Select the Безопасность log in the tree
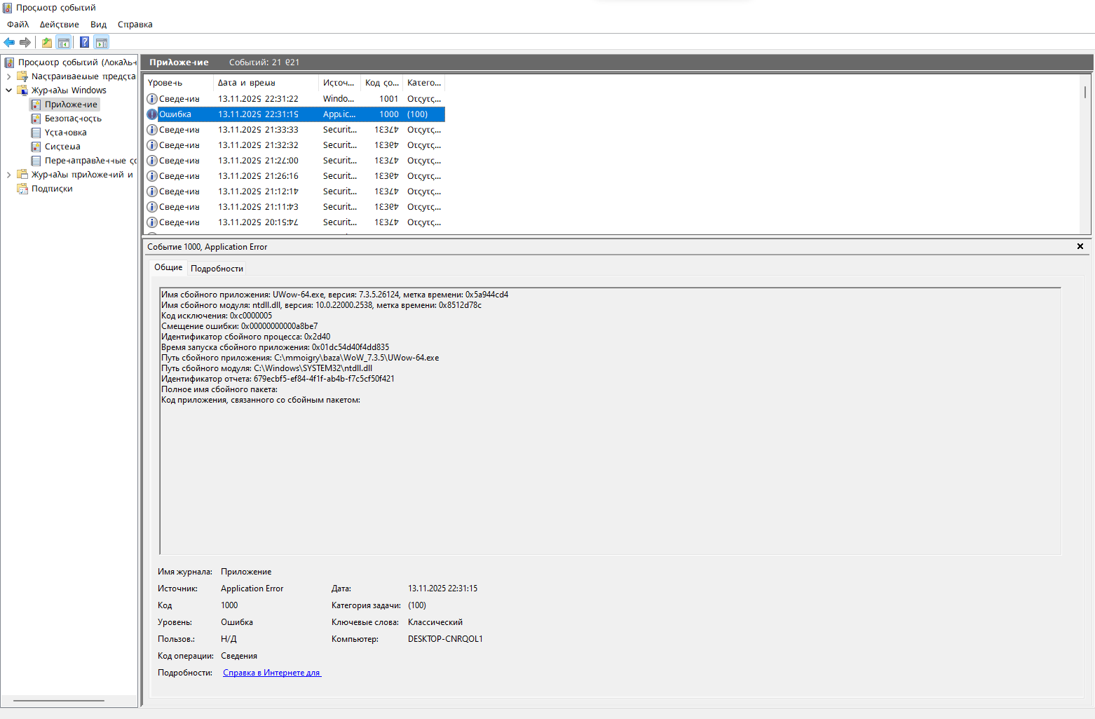Screen dimensions: 1095x719 tap(73, 119)
